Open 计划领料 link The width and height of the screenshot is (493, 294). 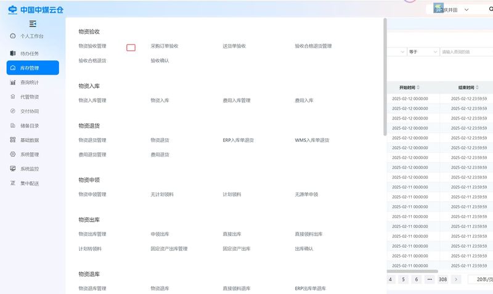click(x=232, y=194)
